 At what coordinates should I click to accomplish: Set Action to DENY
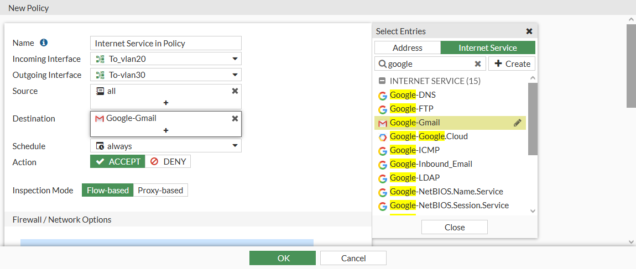point(168,162)
